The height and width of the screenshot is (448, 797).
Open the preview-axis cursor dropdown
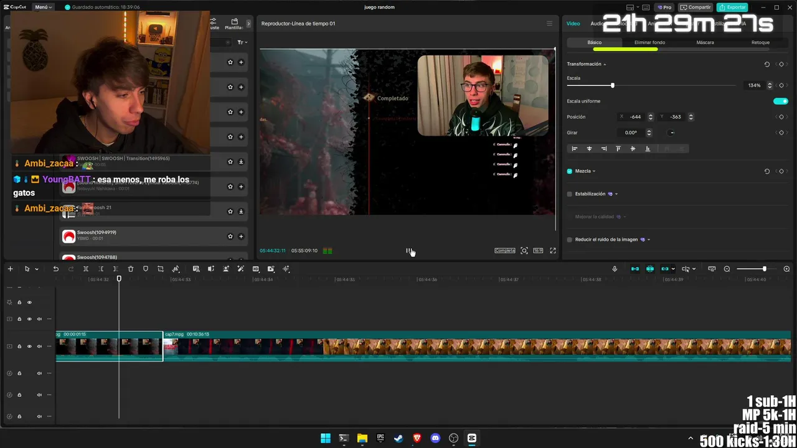(695, 269)
